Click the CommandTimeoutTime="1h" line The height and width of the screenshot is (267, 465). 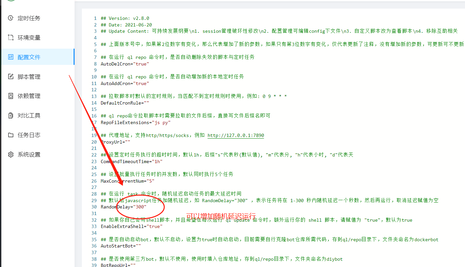pyautogui.click(x=132, y=161)
